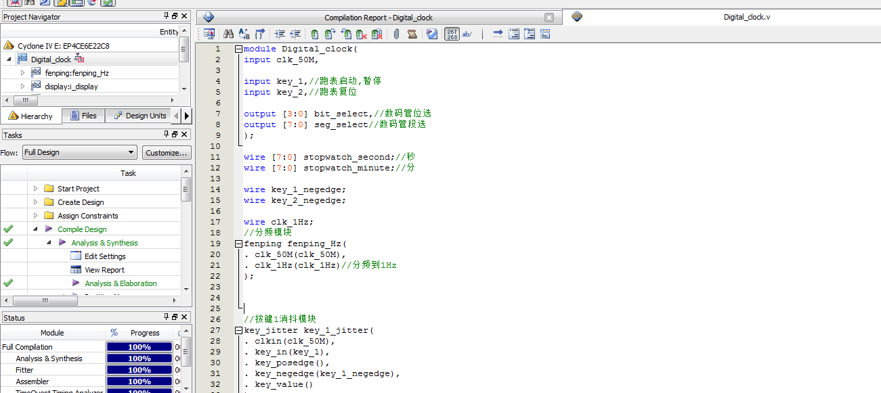Toggle pin on Project Navigator panel
Viewport: 881px width, 393px height.
[x=167, y=16]
